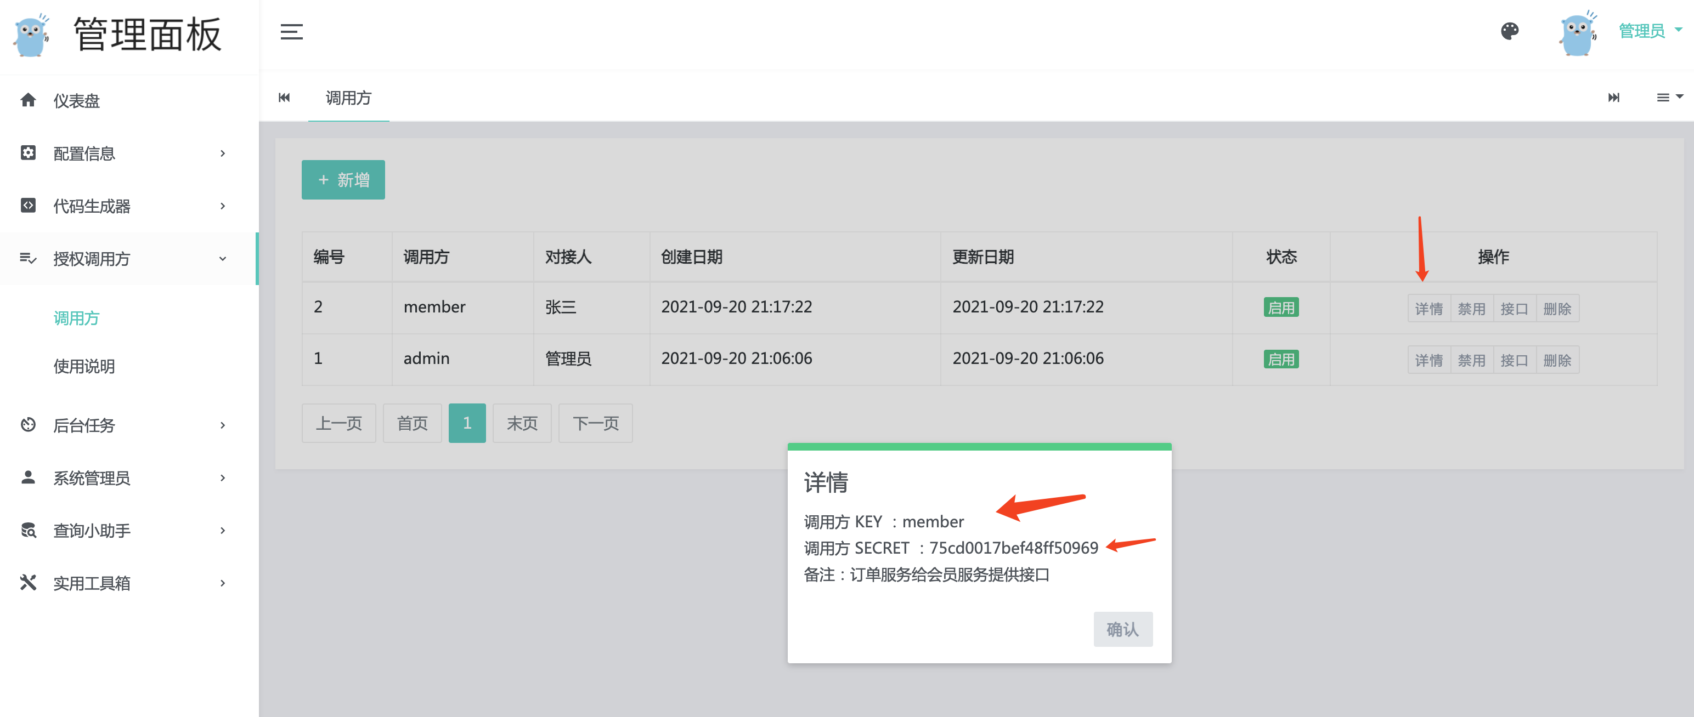This screenshot has height=717, width=1694.
Task: Click the 启用 status badge for member
Action: (1280, 308)
